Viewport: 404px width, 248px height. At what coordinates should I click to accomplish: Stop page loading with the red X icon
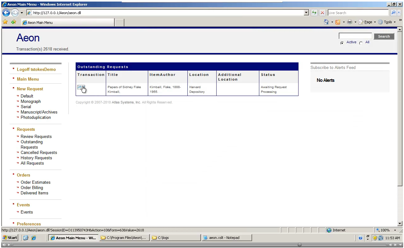pyautogui.click(x=322, y=13)
